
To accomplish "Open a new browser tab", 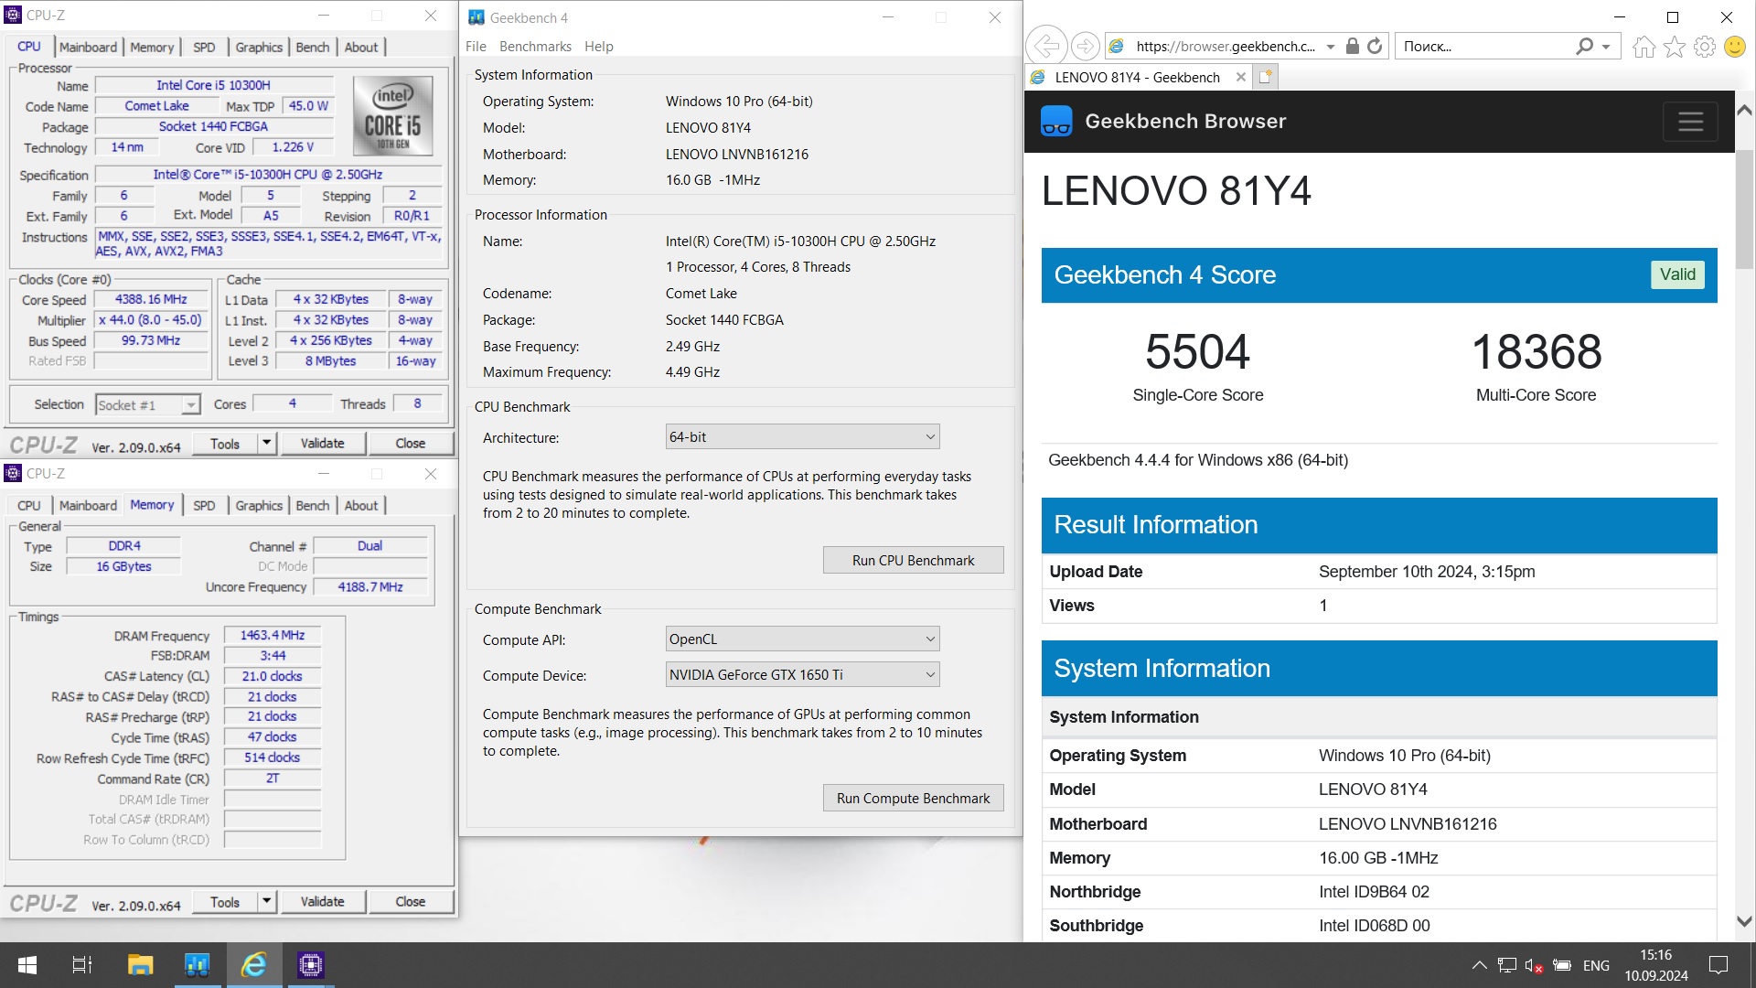I will pos(1266,77).
